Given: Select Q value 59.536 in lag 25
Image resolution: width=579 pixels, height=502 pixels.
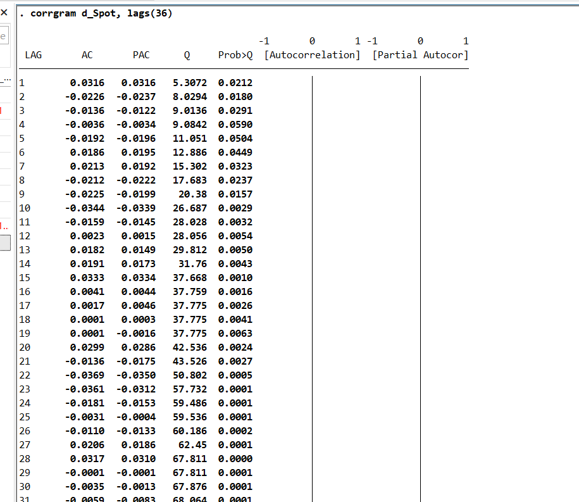Looking at the screenshot, I should click(190, 417).
